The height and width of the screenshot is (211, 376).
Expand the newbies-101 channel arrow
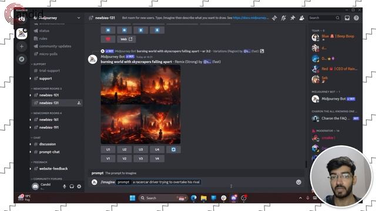[x=30, y=95]
